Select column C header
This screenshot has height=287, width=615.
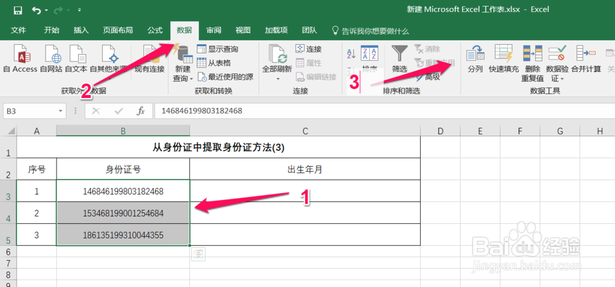coord(305,131)
